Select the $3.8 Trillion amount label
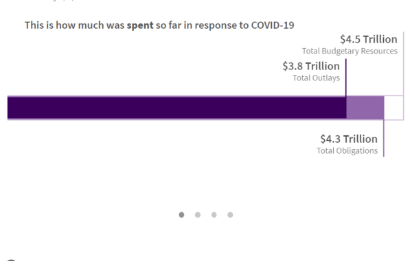This screenshot has height=261, width=412. 311,66
